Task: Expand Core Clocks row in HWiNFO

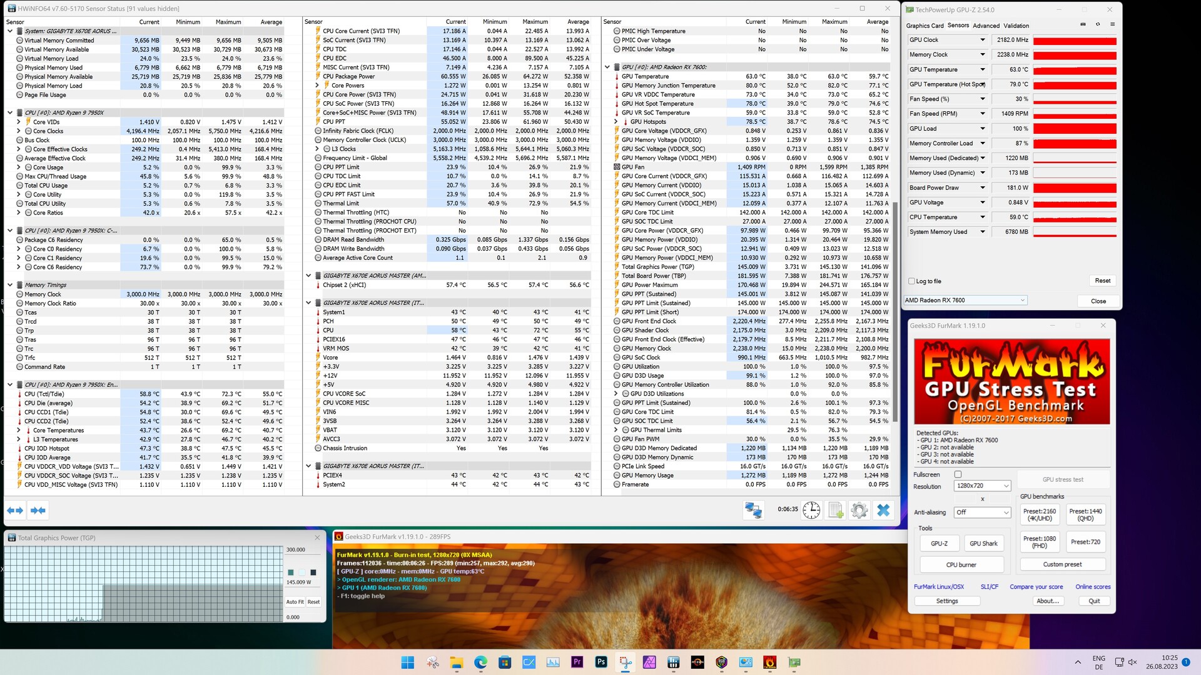Action: tap(19, 131)
